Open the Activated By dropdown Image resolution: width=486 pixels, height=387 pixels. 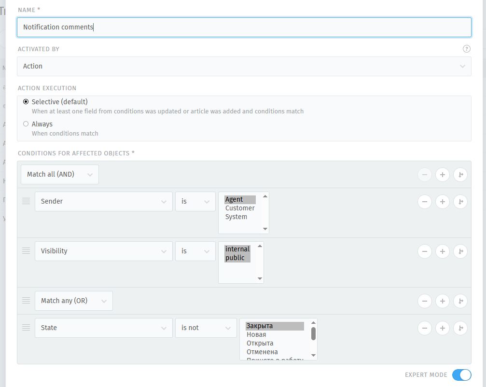(244, 66)
